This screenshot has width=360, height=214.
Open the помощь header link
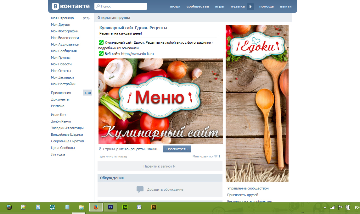(266, 6)
